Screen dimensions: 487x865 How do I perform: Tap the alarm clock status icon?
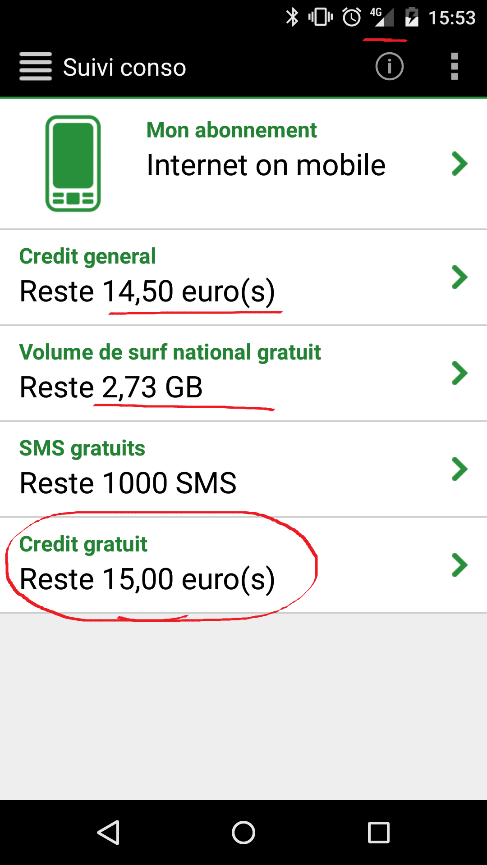[x=352, y=18]
